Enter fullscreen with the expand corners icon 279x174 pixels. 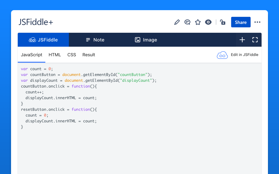255,40
